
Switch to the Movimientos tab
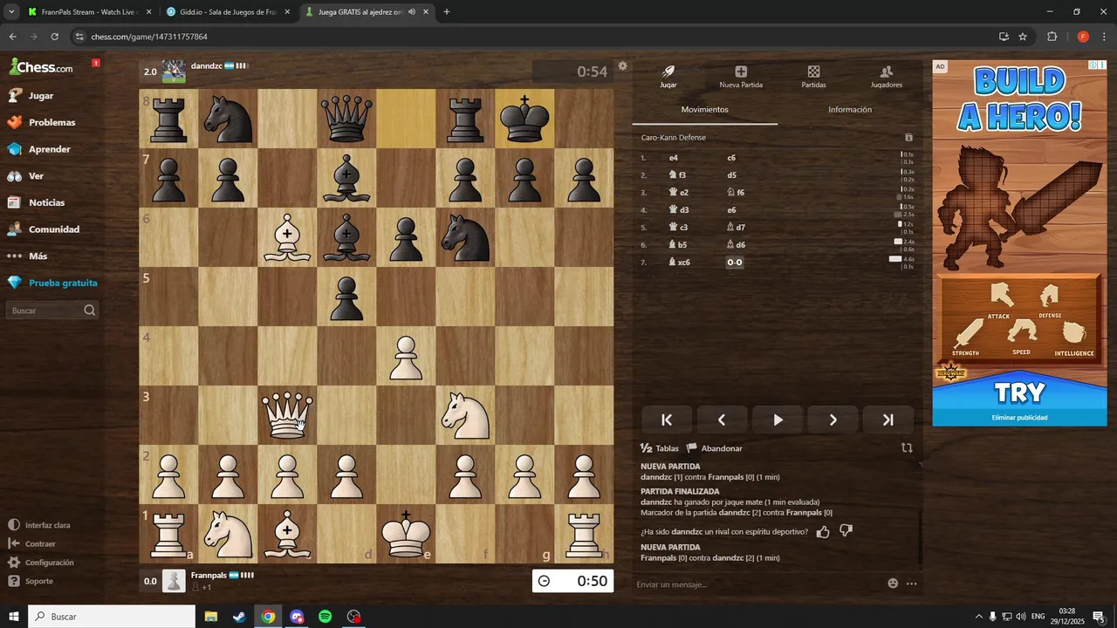point(705,110)
